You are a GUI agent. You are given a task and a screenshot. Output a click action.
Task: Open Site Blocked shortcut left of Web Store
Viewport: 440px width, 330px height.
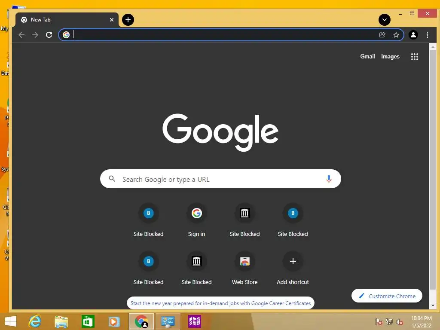[196, 269]
